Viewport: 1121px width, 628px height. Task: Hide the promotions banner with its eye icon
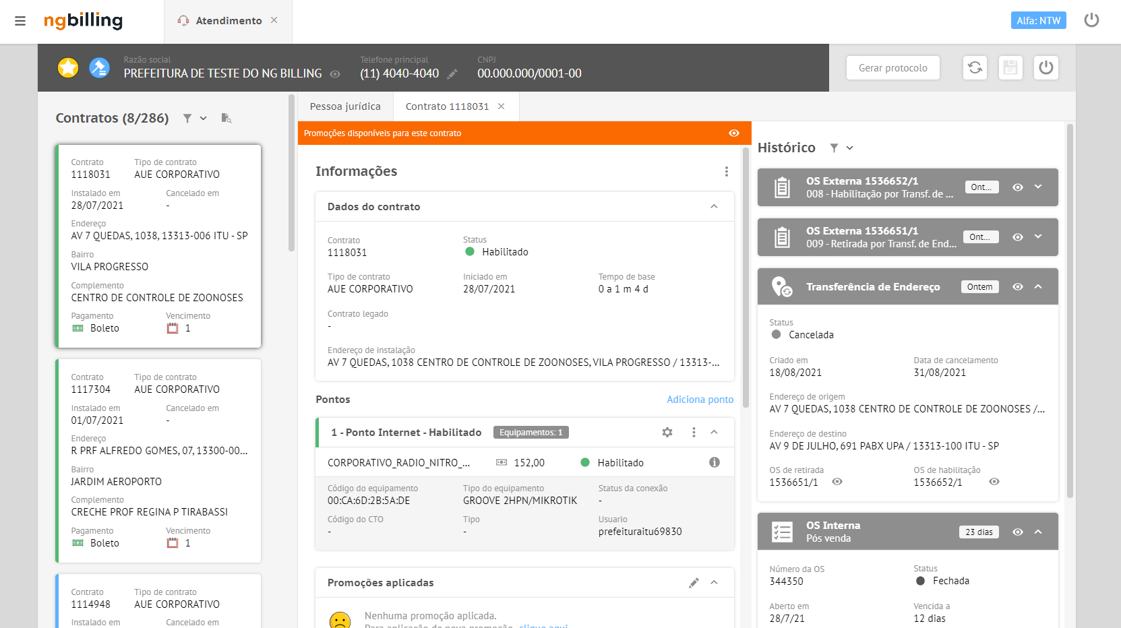734,133
